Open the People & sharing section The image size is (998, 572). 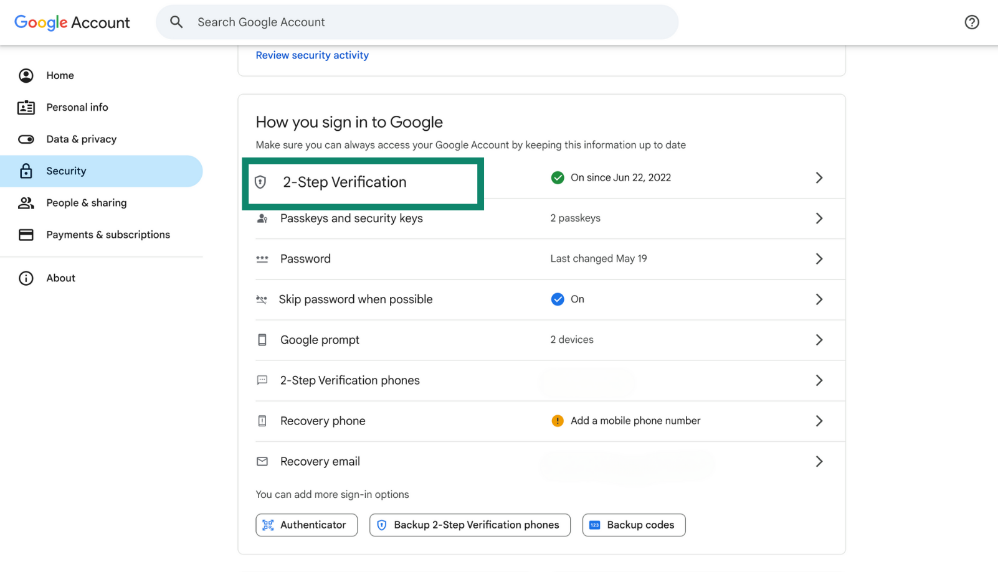(86, 202)
